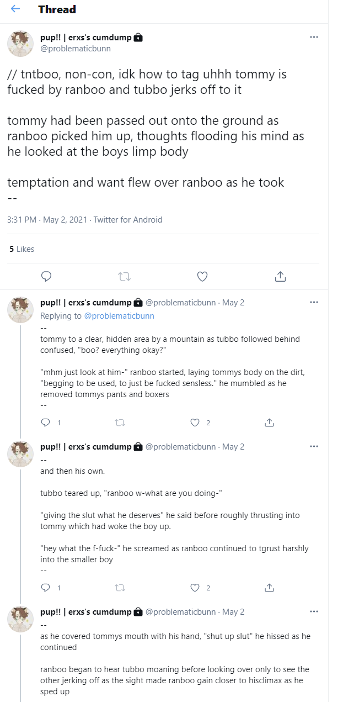343x702 pixels.
Task: Reply to the first reply in the thread
Action: click(46, 423)
